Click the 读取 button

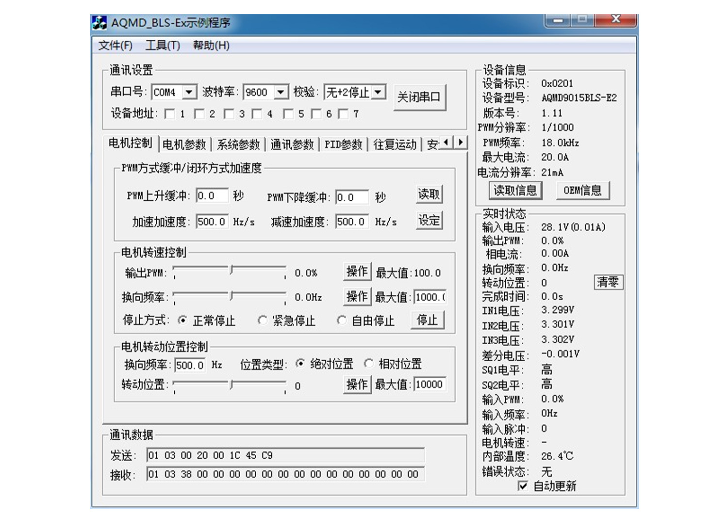(429, 194)
